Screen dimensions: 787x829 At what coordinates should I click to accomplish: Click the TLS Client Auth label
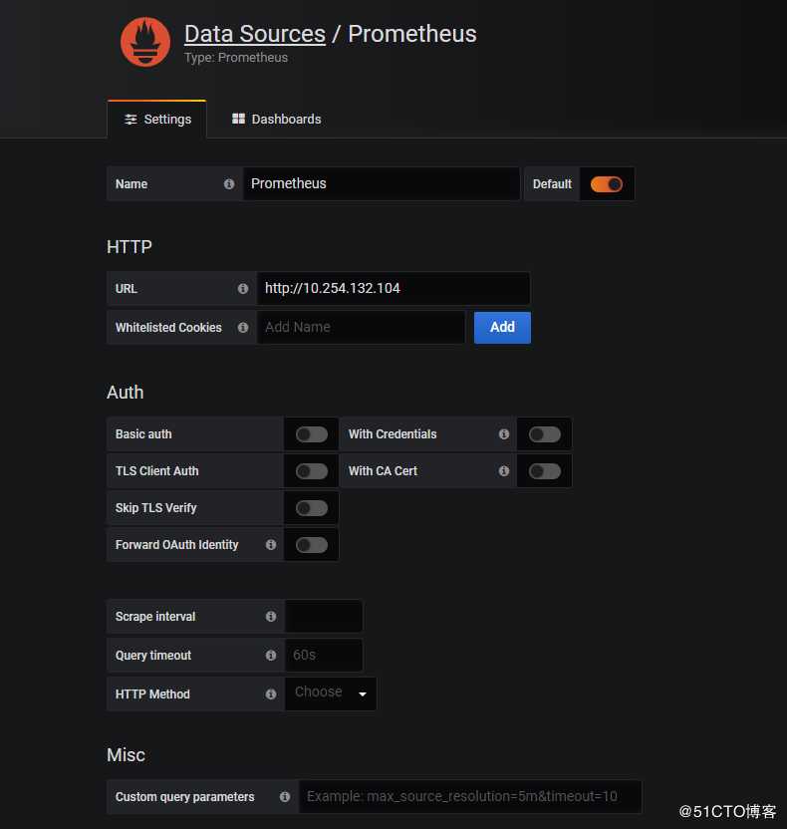click(x=157, y=471)
